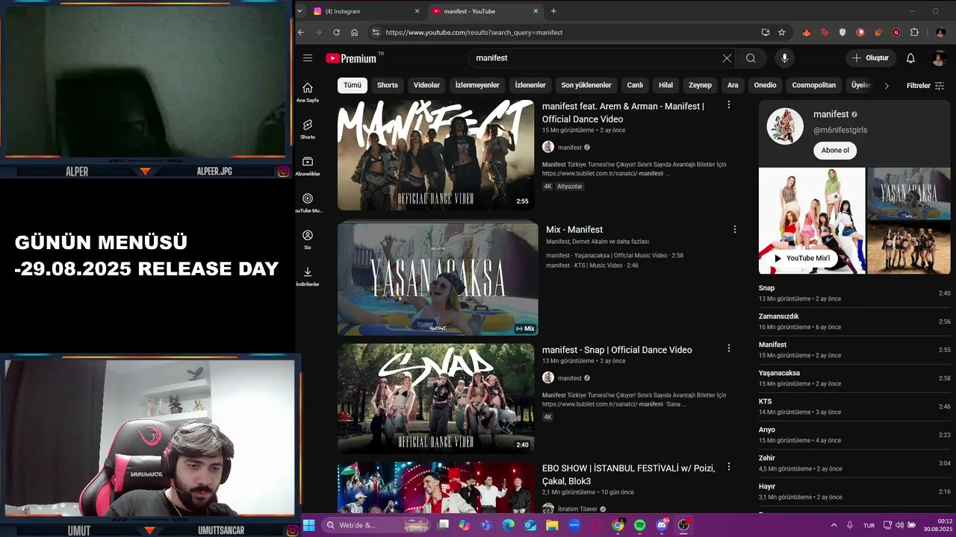
Task: Open Chrome extensions puzzle icon
Action: 914,32
